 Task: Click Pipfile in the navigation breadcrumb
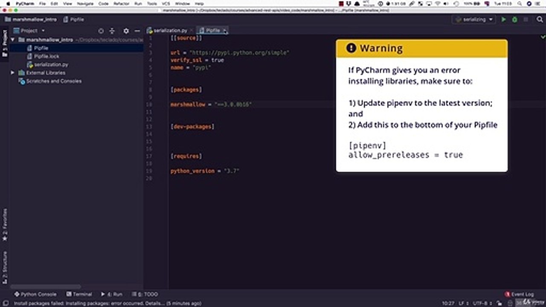(x=74, y=20)
